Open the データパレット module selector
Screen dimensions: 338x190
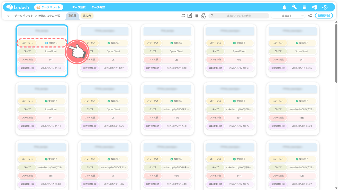pyautogui.click(x=49, y=7)
